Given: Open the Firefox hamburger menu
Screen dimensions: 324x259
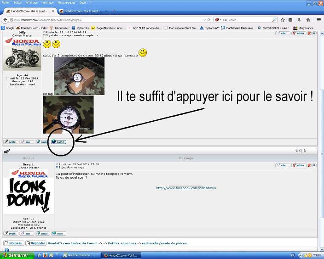Looking at the screenshot, I should pos(318,20).
